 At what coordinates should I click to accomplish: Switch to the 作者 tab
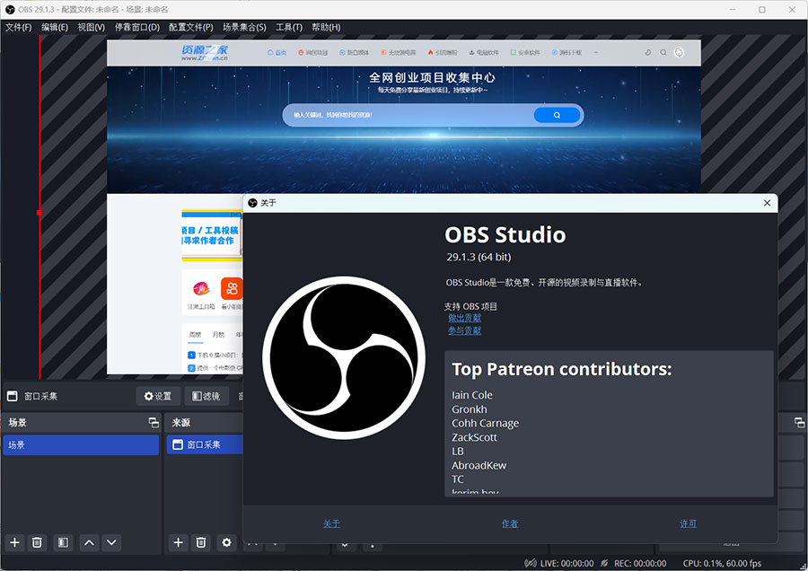(510, 523)
